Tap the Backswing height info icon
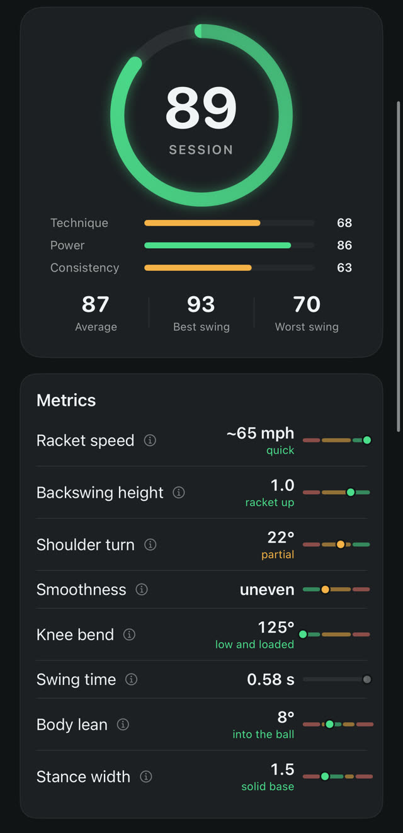This screenshot has height=833, width=403. coord(179,493)
